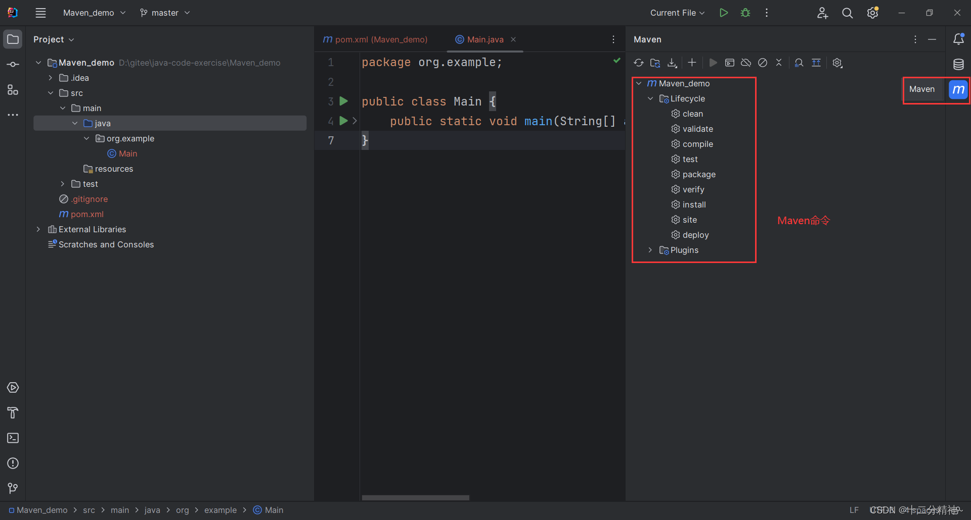Open Maven settings gear icon

coord(837,63)
